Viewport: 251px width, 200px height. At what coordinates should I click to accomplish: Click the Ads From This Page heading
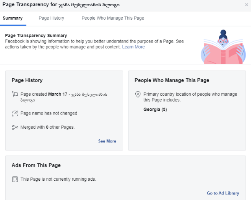36,165
